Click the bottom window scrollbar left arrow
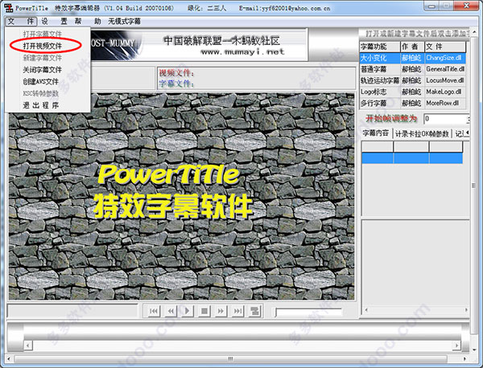Image resolution: width=483 pixels, height=368 pixels. (x=9, y=358)
